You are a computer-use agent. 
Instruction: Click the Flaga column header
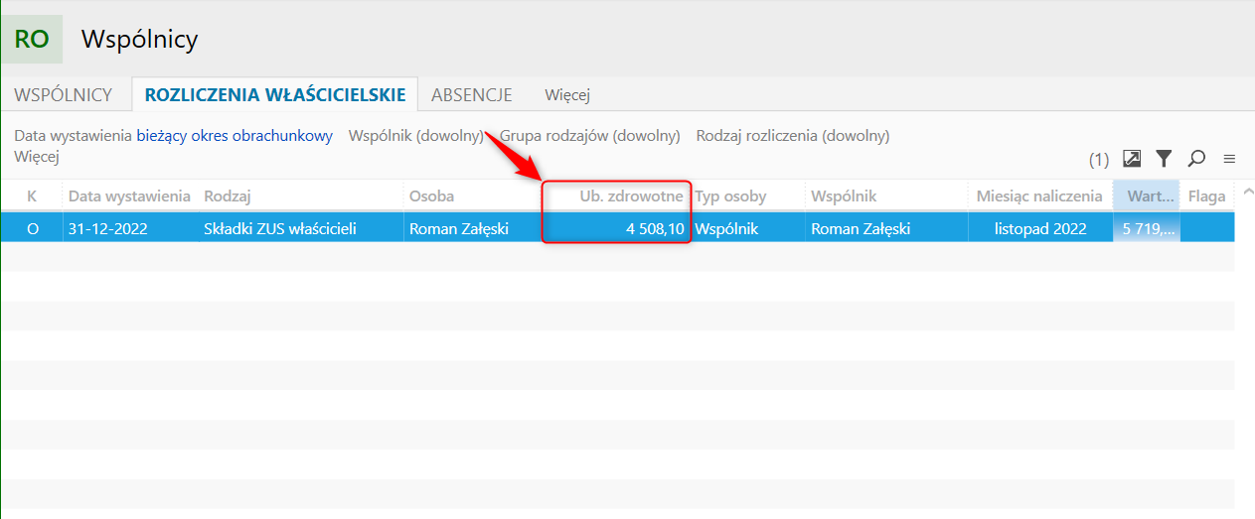coord(1207,196)
